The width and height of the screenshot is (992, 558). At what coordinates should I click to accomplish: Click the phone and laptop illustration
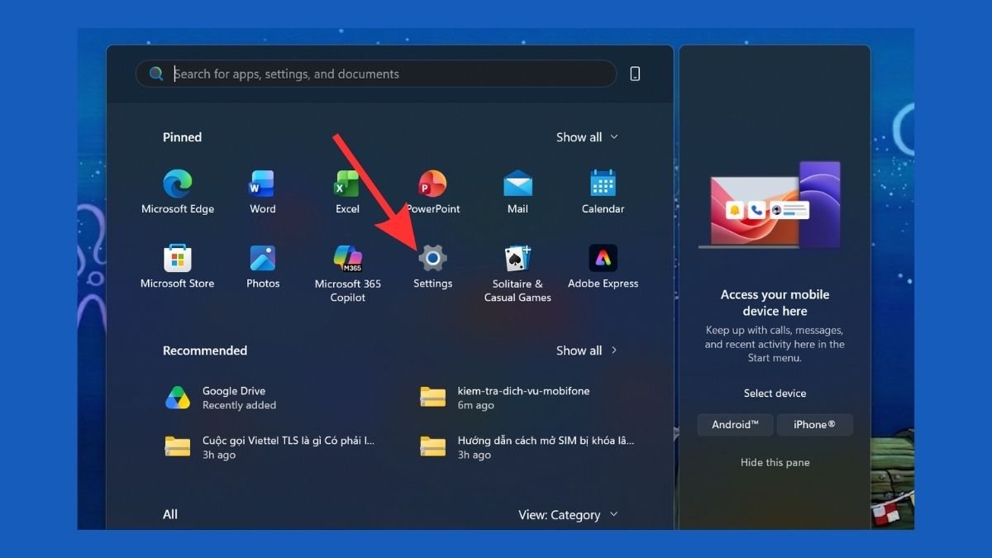770,204
